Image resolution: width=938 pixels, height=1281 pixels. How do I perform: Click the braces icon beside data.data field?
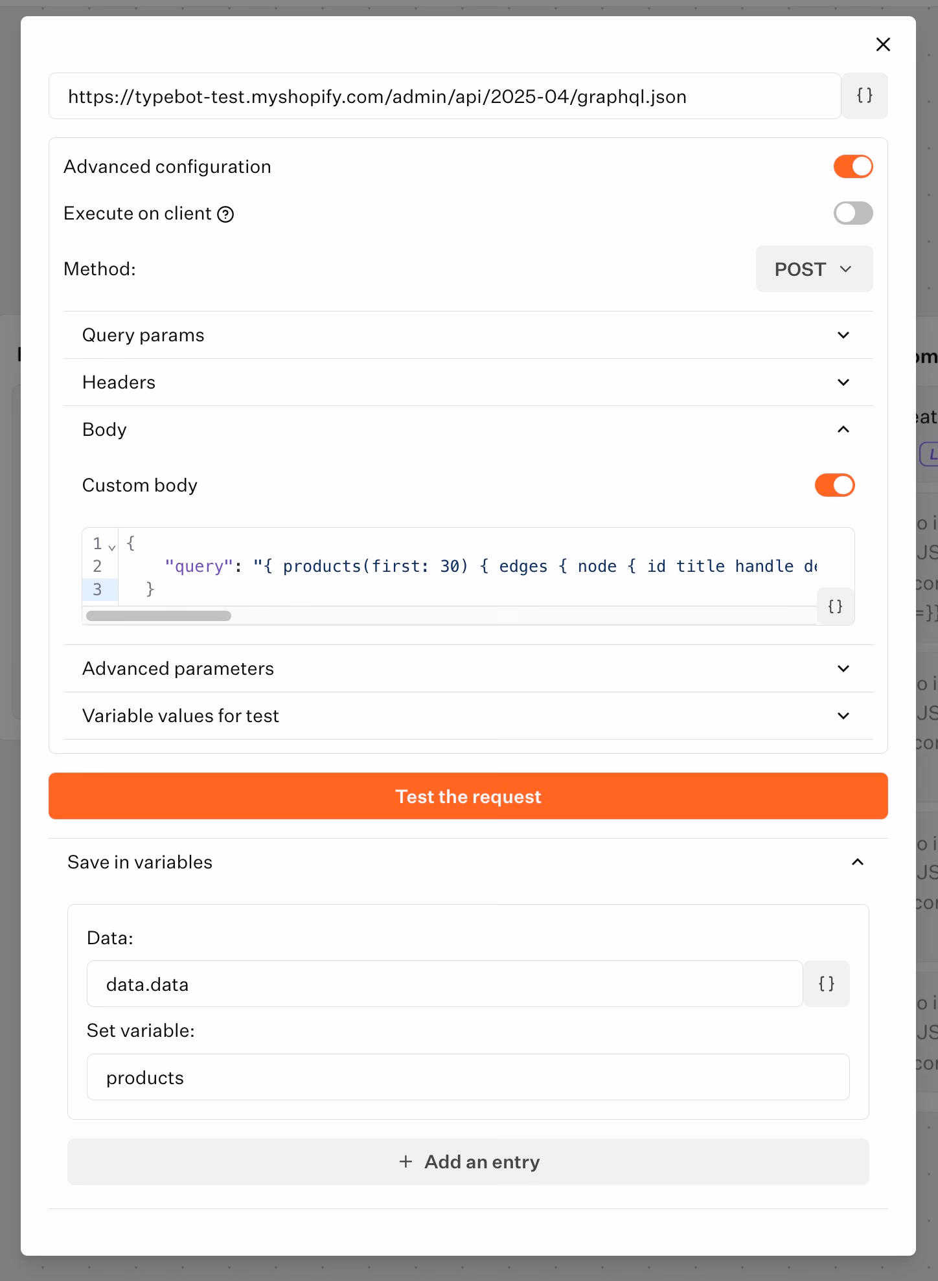click(x=826, y=984)
